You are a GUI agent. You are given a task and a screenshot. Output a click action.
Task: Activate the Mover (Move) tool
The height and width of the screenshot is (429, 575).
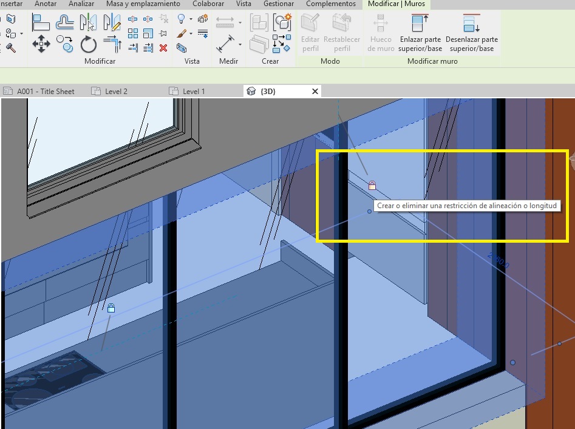point(41,43)
